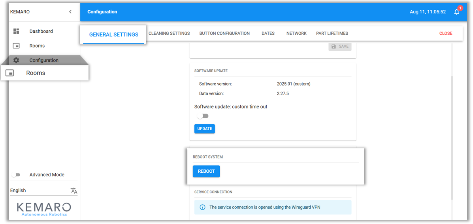Click the red Close button

point(445,34)
